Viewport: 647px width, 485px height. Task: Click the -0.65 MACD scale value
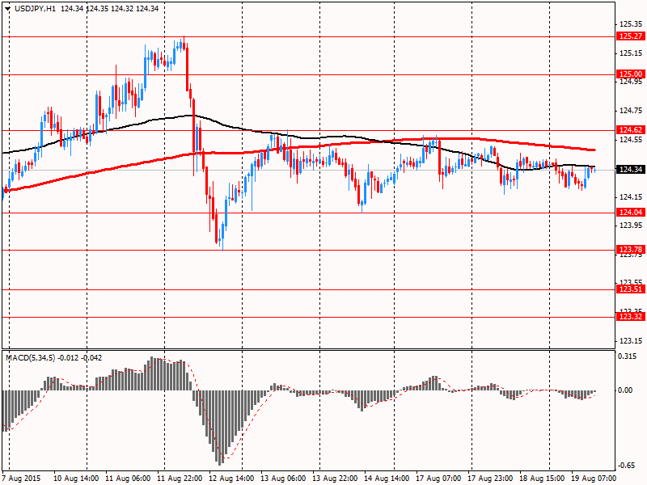point(625,466)
